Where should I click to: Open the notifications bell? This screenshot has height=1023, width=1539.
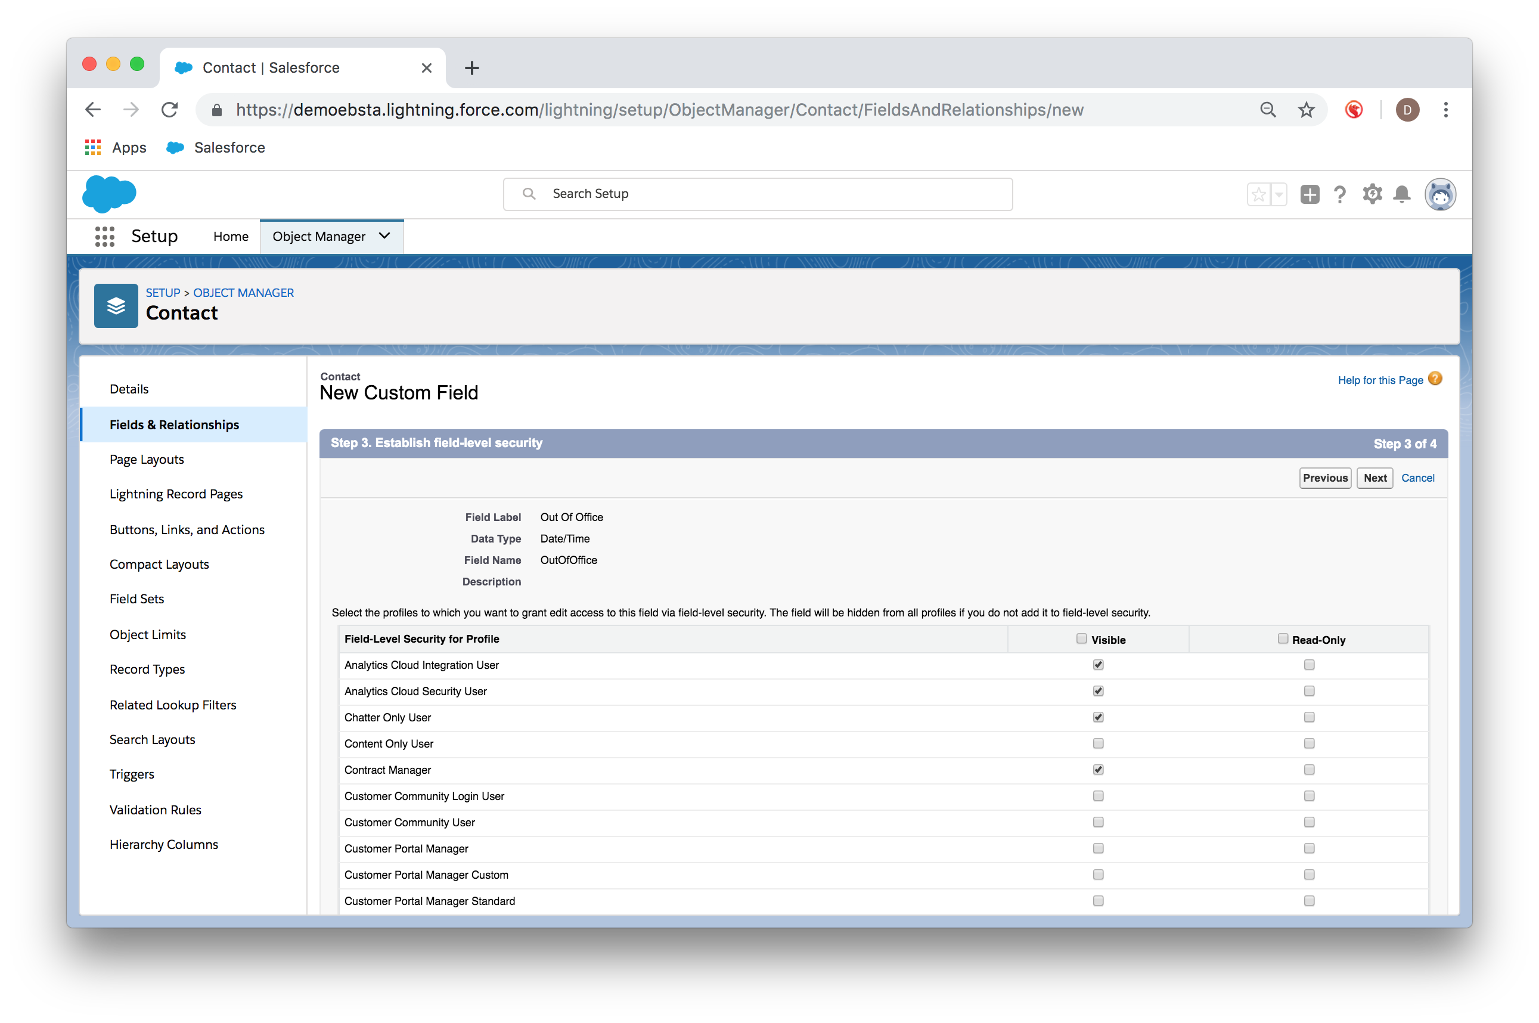1401,194
